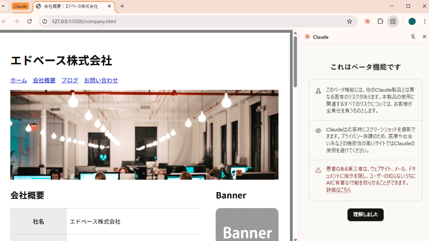Click the 会社概要 section heading

click(27, 195)
